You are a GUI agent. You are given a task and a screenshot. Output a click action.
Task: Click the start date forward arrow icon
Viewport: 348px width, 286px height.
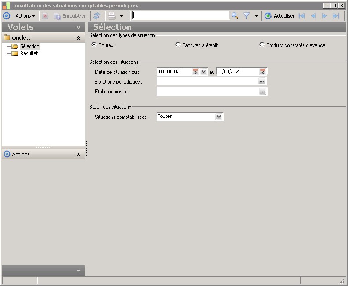[195, 72]
